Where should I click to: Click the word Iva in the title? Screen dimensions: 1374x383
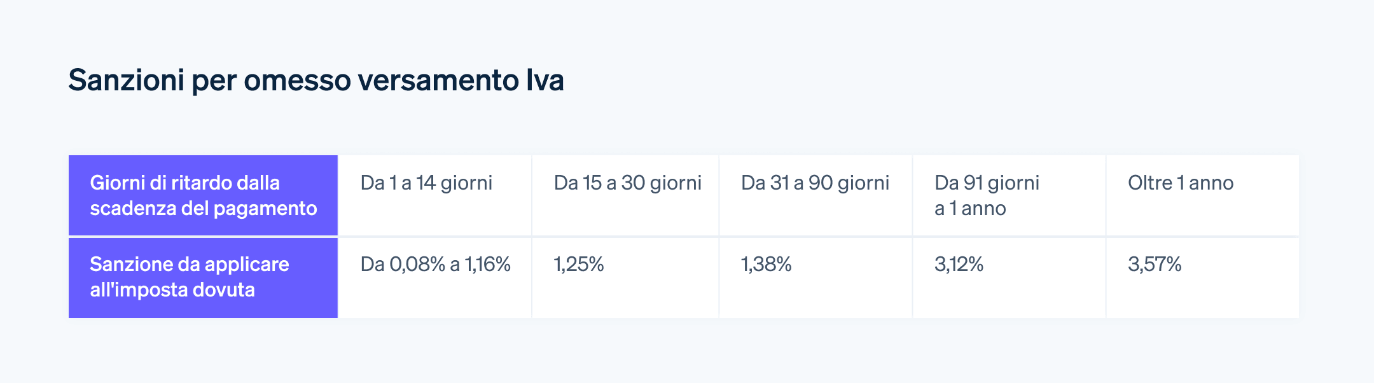(x=545, y=81)
